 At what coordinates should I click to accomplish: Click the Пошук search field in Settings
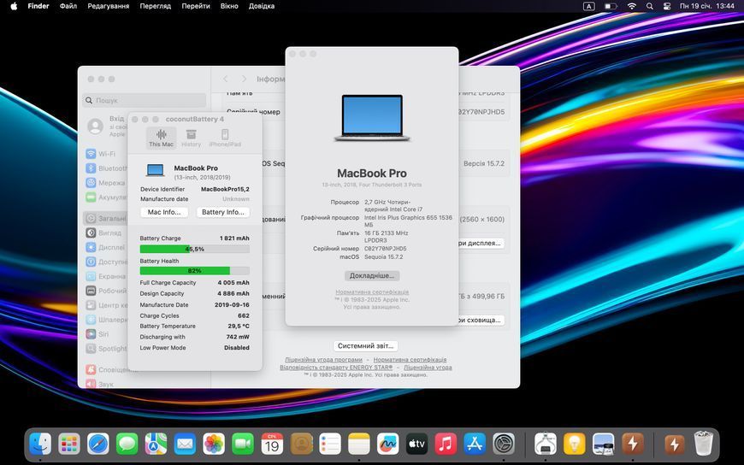pyautogui.click(x=145, y=100)
